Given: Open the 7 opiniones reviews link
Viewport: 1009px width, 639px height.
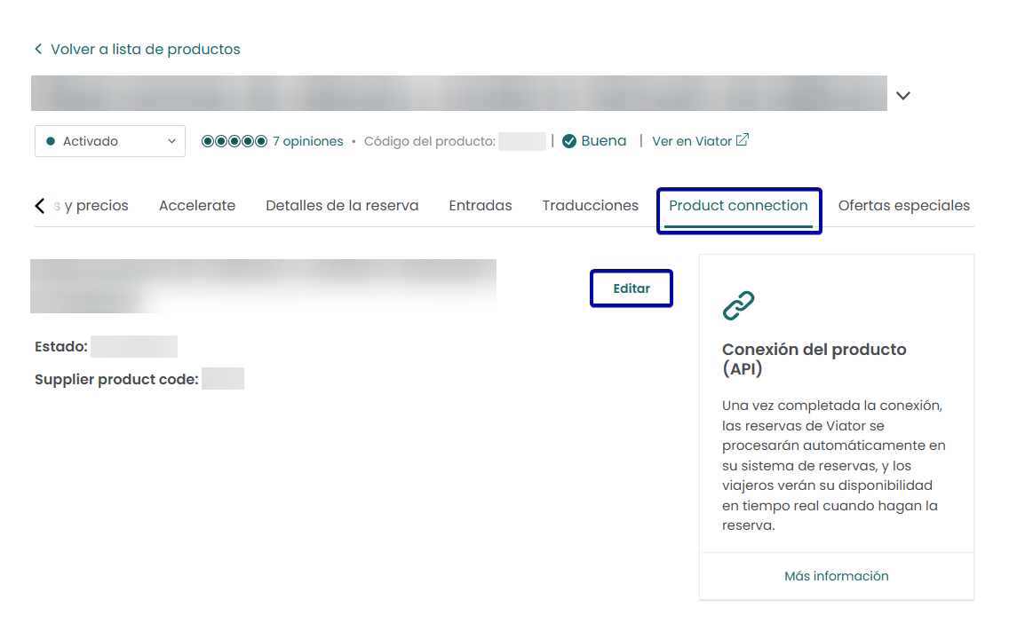Looking at the screenshot, I should pos(307,141).
